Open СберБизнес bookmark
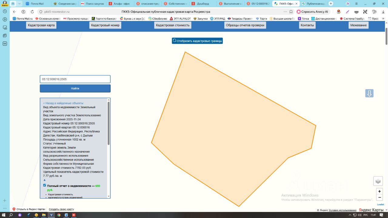The height and width of the screenshot is (218, 388). point(158,19)
